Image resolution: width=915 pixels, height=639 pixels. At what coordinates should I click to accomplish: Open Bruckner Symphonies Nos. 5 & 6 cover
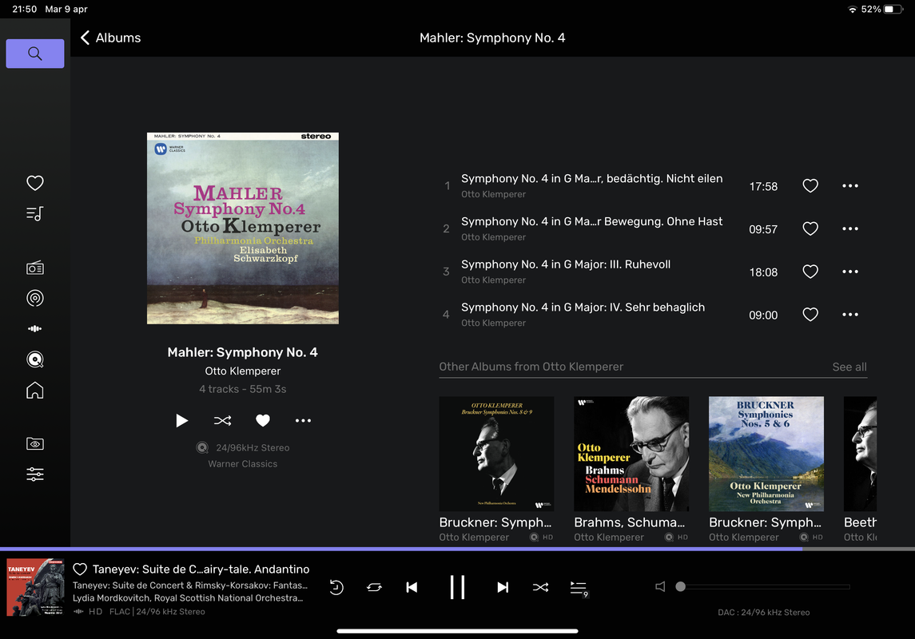pos(766,454)
